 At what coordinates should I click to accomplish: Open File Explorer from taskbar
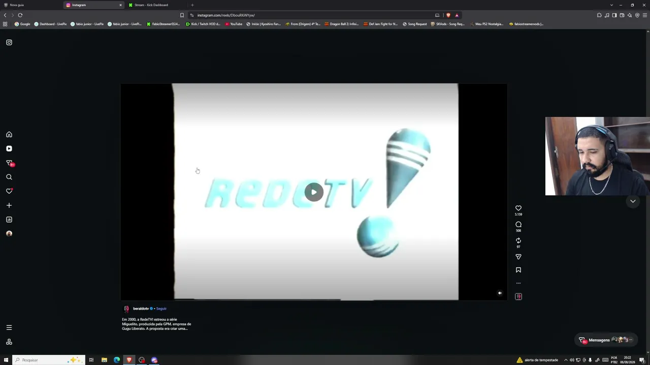click(104, 360)
